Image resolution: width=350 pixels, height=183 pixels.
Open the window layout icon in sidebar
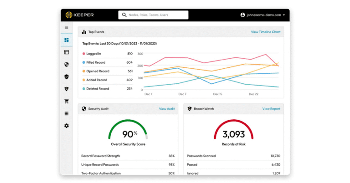67,52
